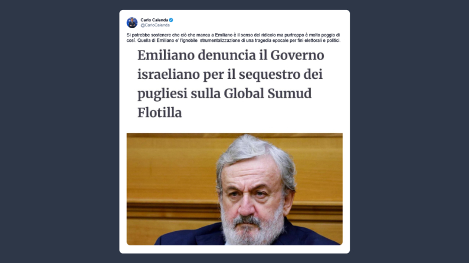Click headline line 'pugliesi sulla Global Sumud'
This screenshot has height=263, width=469.
[224, 94]
